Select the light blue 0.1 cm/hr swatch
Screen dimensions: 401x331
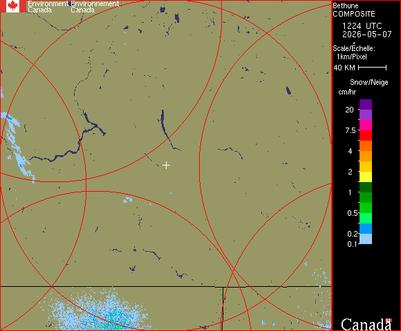click(366, 239)
